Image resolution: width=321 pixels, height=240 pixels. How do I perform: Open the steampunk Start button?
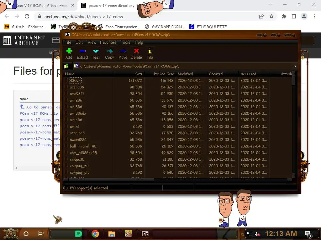10,234
